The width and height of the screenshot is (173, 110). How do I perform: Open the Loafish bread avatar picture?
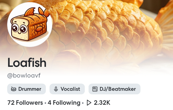(30, 25)
